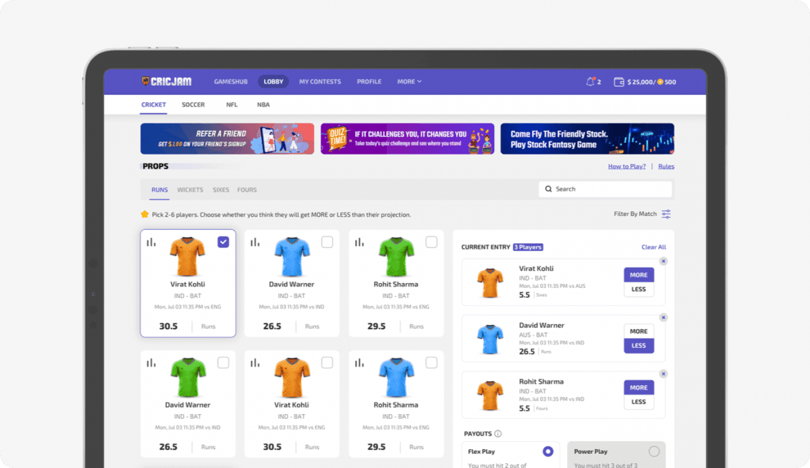The height and width of the screenshot is (468, 810).
Task: Expand the More menu in top navigation
Action: [x=409, y=82]
